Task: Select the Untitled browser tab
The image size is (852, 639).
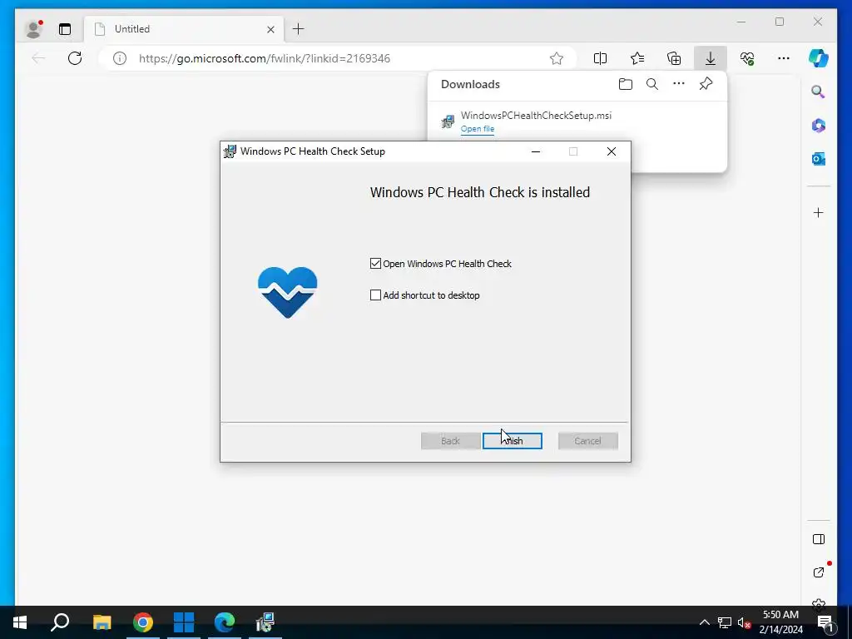Action: point(184,29)
